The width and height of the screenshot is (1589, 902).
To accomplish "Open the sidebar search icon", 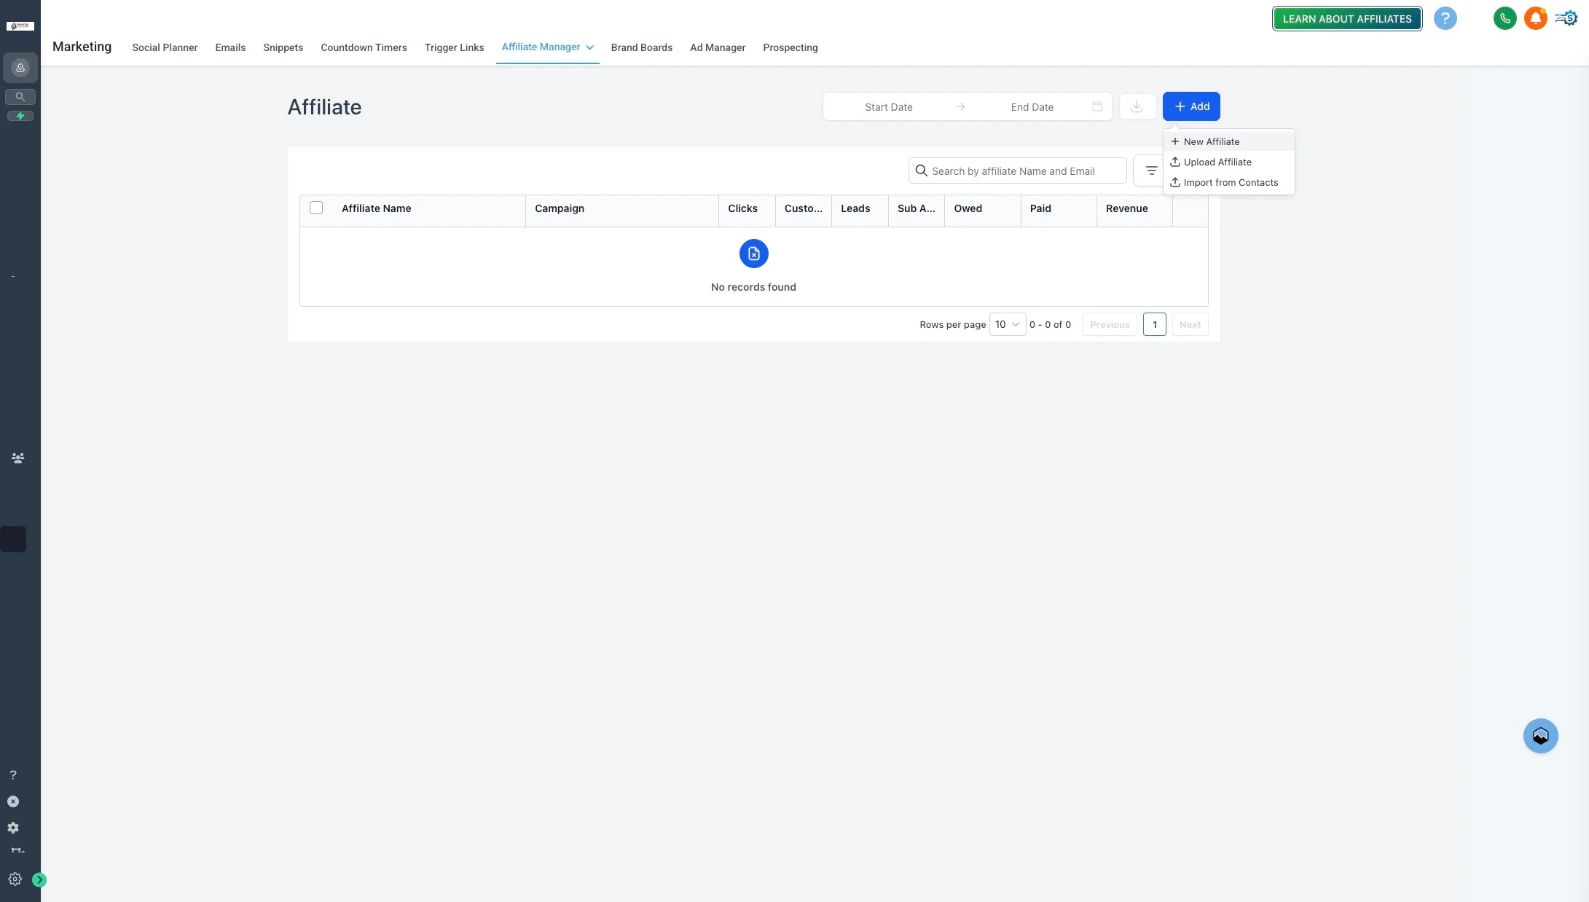I will point(20,96).
